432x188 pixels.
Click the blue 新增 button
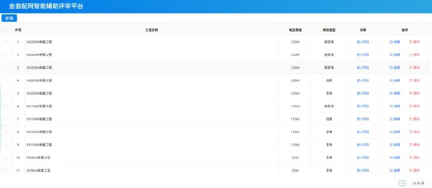point(9,18)
